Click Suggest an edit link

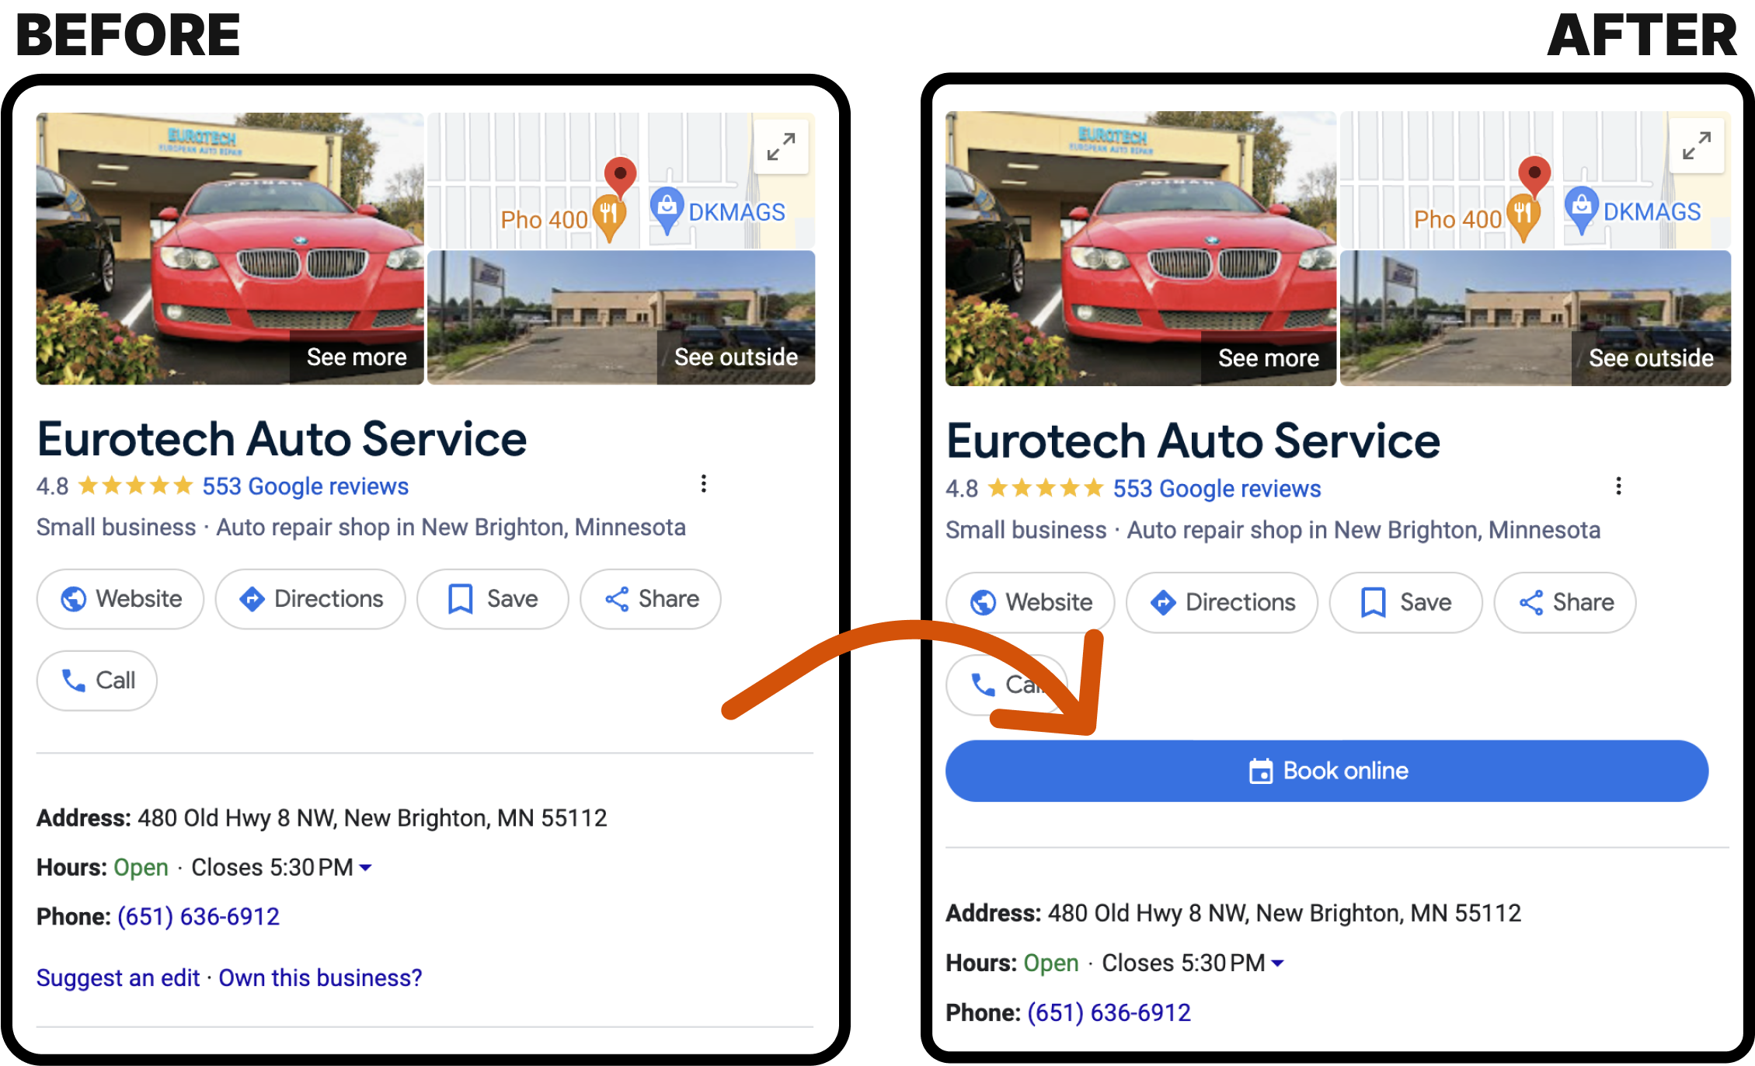(118, 978)
